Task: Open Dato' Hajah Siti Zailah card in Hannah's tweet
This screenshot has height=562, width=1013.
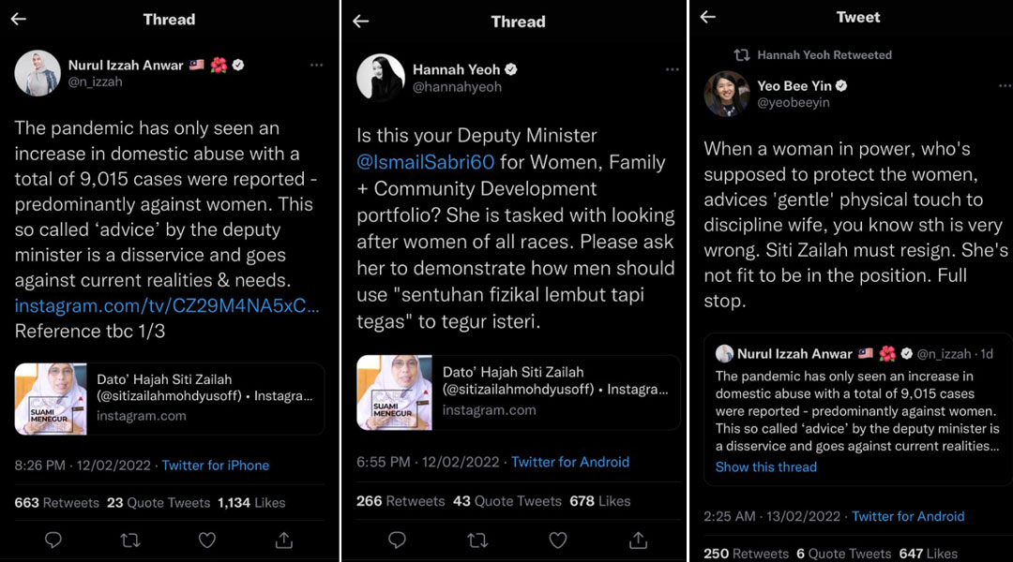Action: click(x=518, y=392)
